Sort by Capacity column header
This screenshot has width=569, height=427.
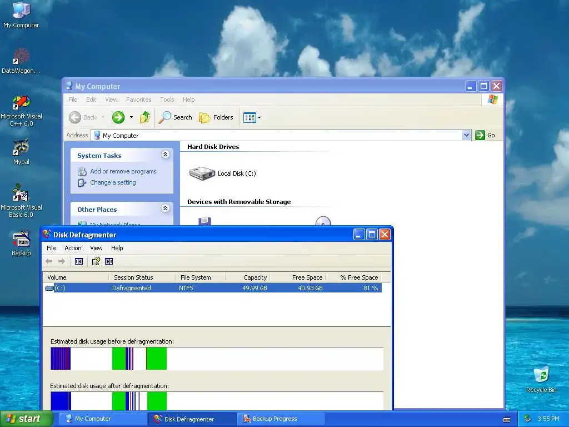pyautogui.click(x=248, y=277)
